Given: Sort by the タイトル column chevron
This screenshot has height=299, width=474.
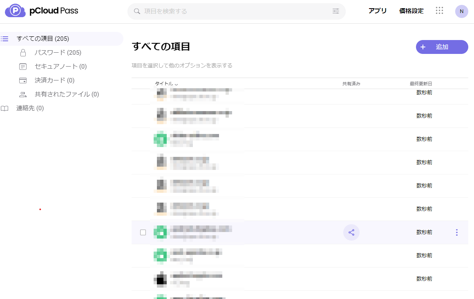Looking at the screenshot, I should tap(177, 84).
